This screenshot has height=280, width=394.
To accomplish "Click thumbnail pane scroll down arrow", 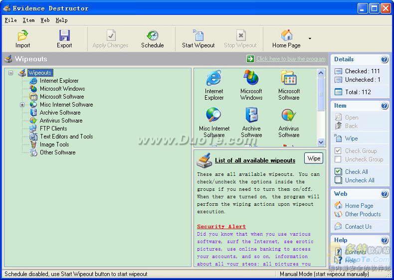I will [x=321, y=142].
